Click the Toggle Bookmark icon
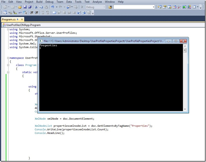Image resolution: width=206 pixels, height=162 pixels. 54,13
